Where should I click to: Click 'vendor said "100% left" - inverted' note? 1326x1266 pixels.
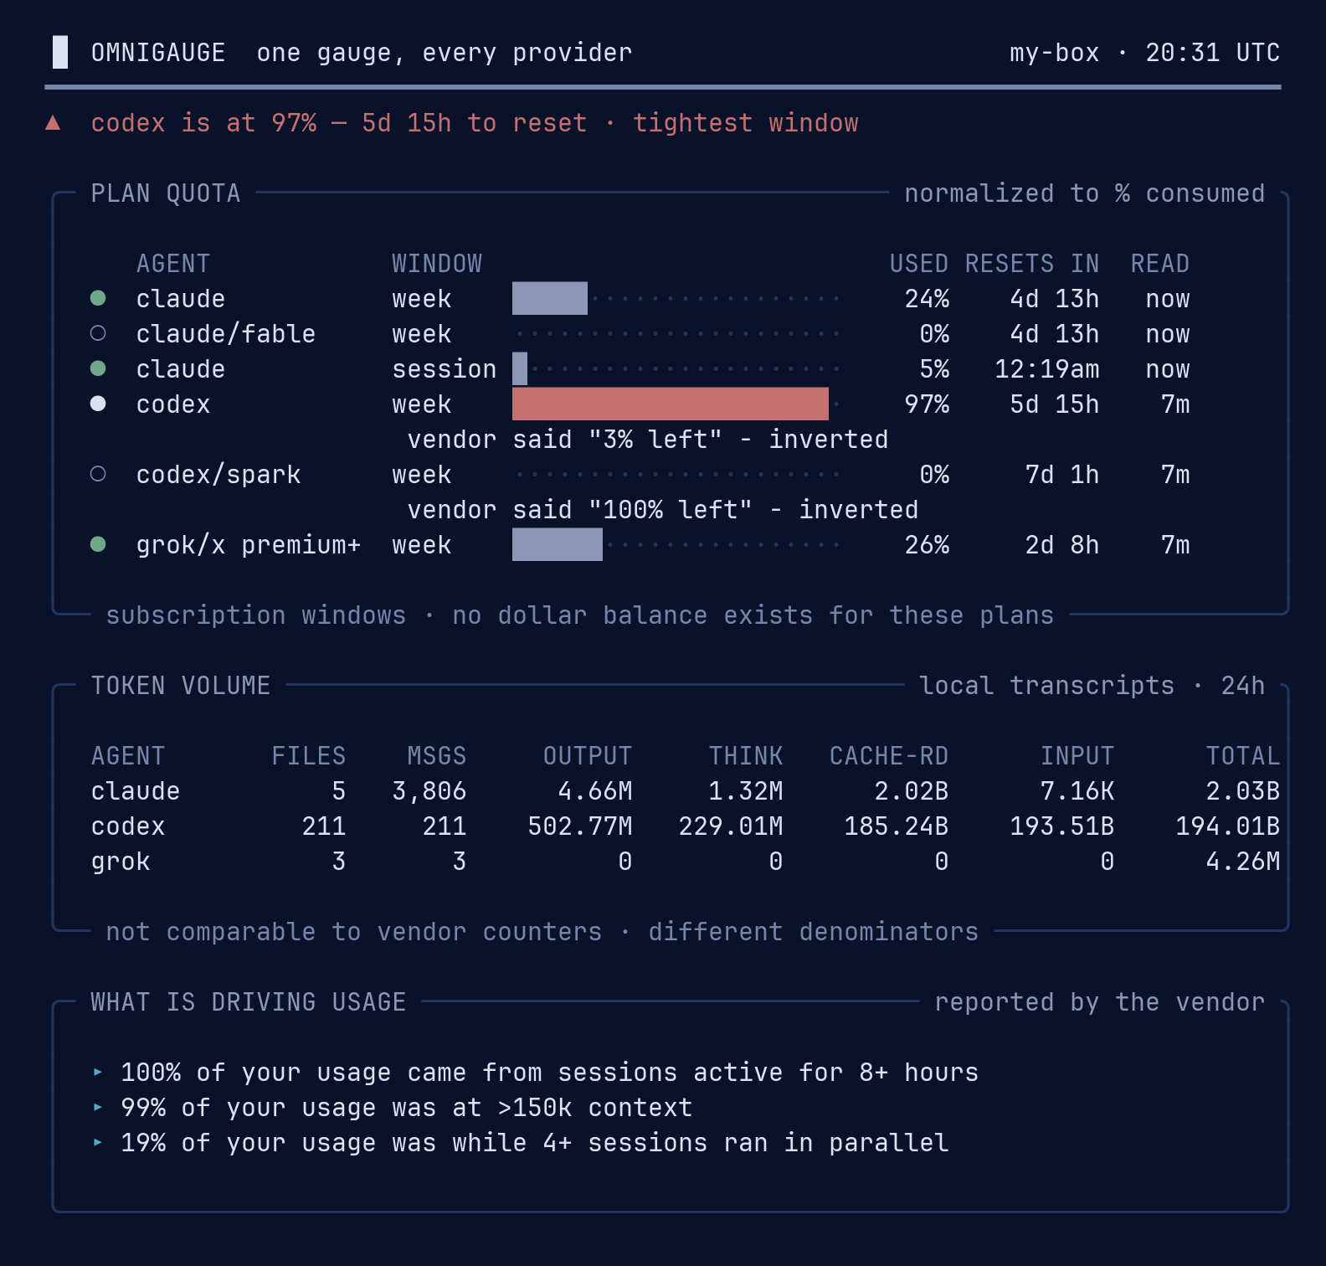(663, 510)
